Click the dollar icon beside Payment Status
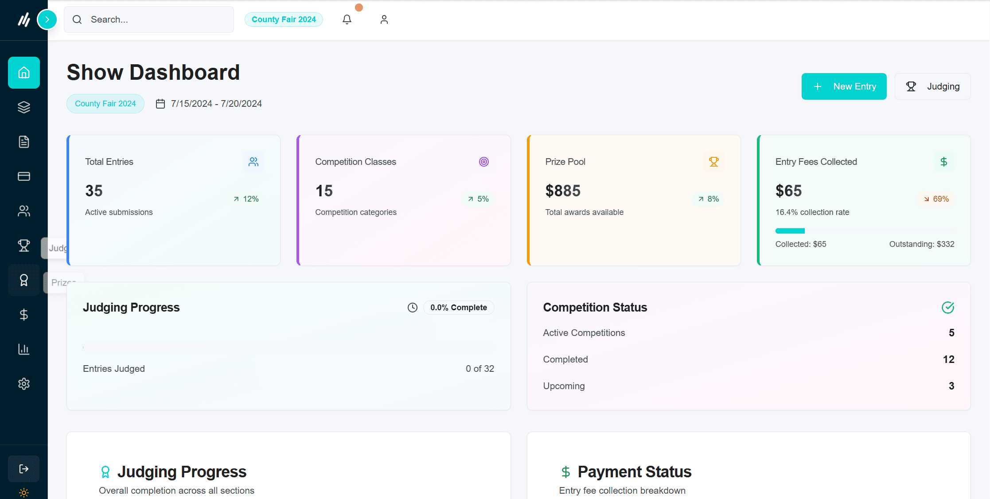The width and height of the screenshot is (990, 499). [566, 472]
